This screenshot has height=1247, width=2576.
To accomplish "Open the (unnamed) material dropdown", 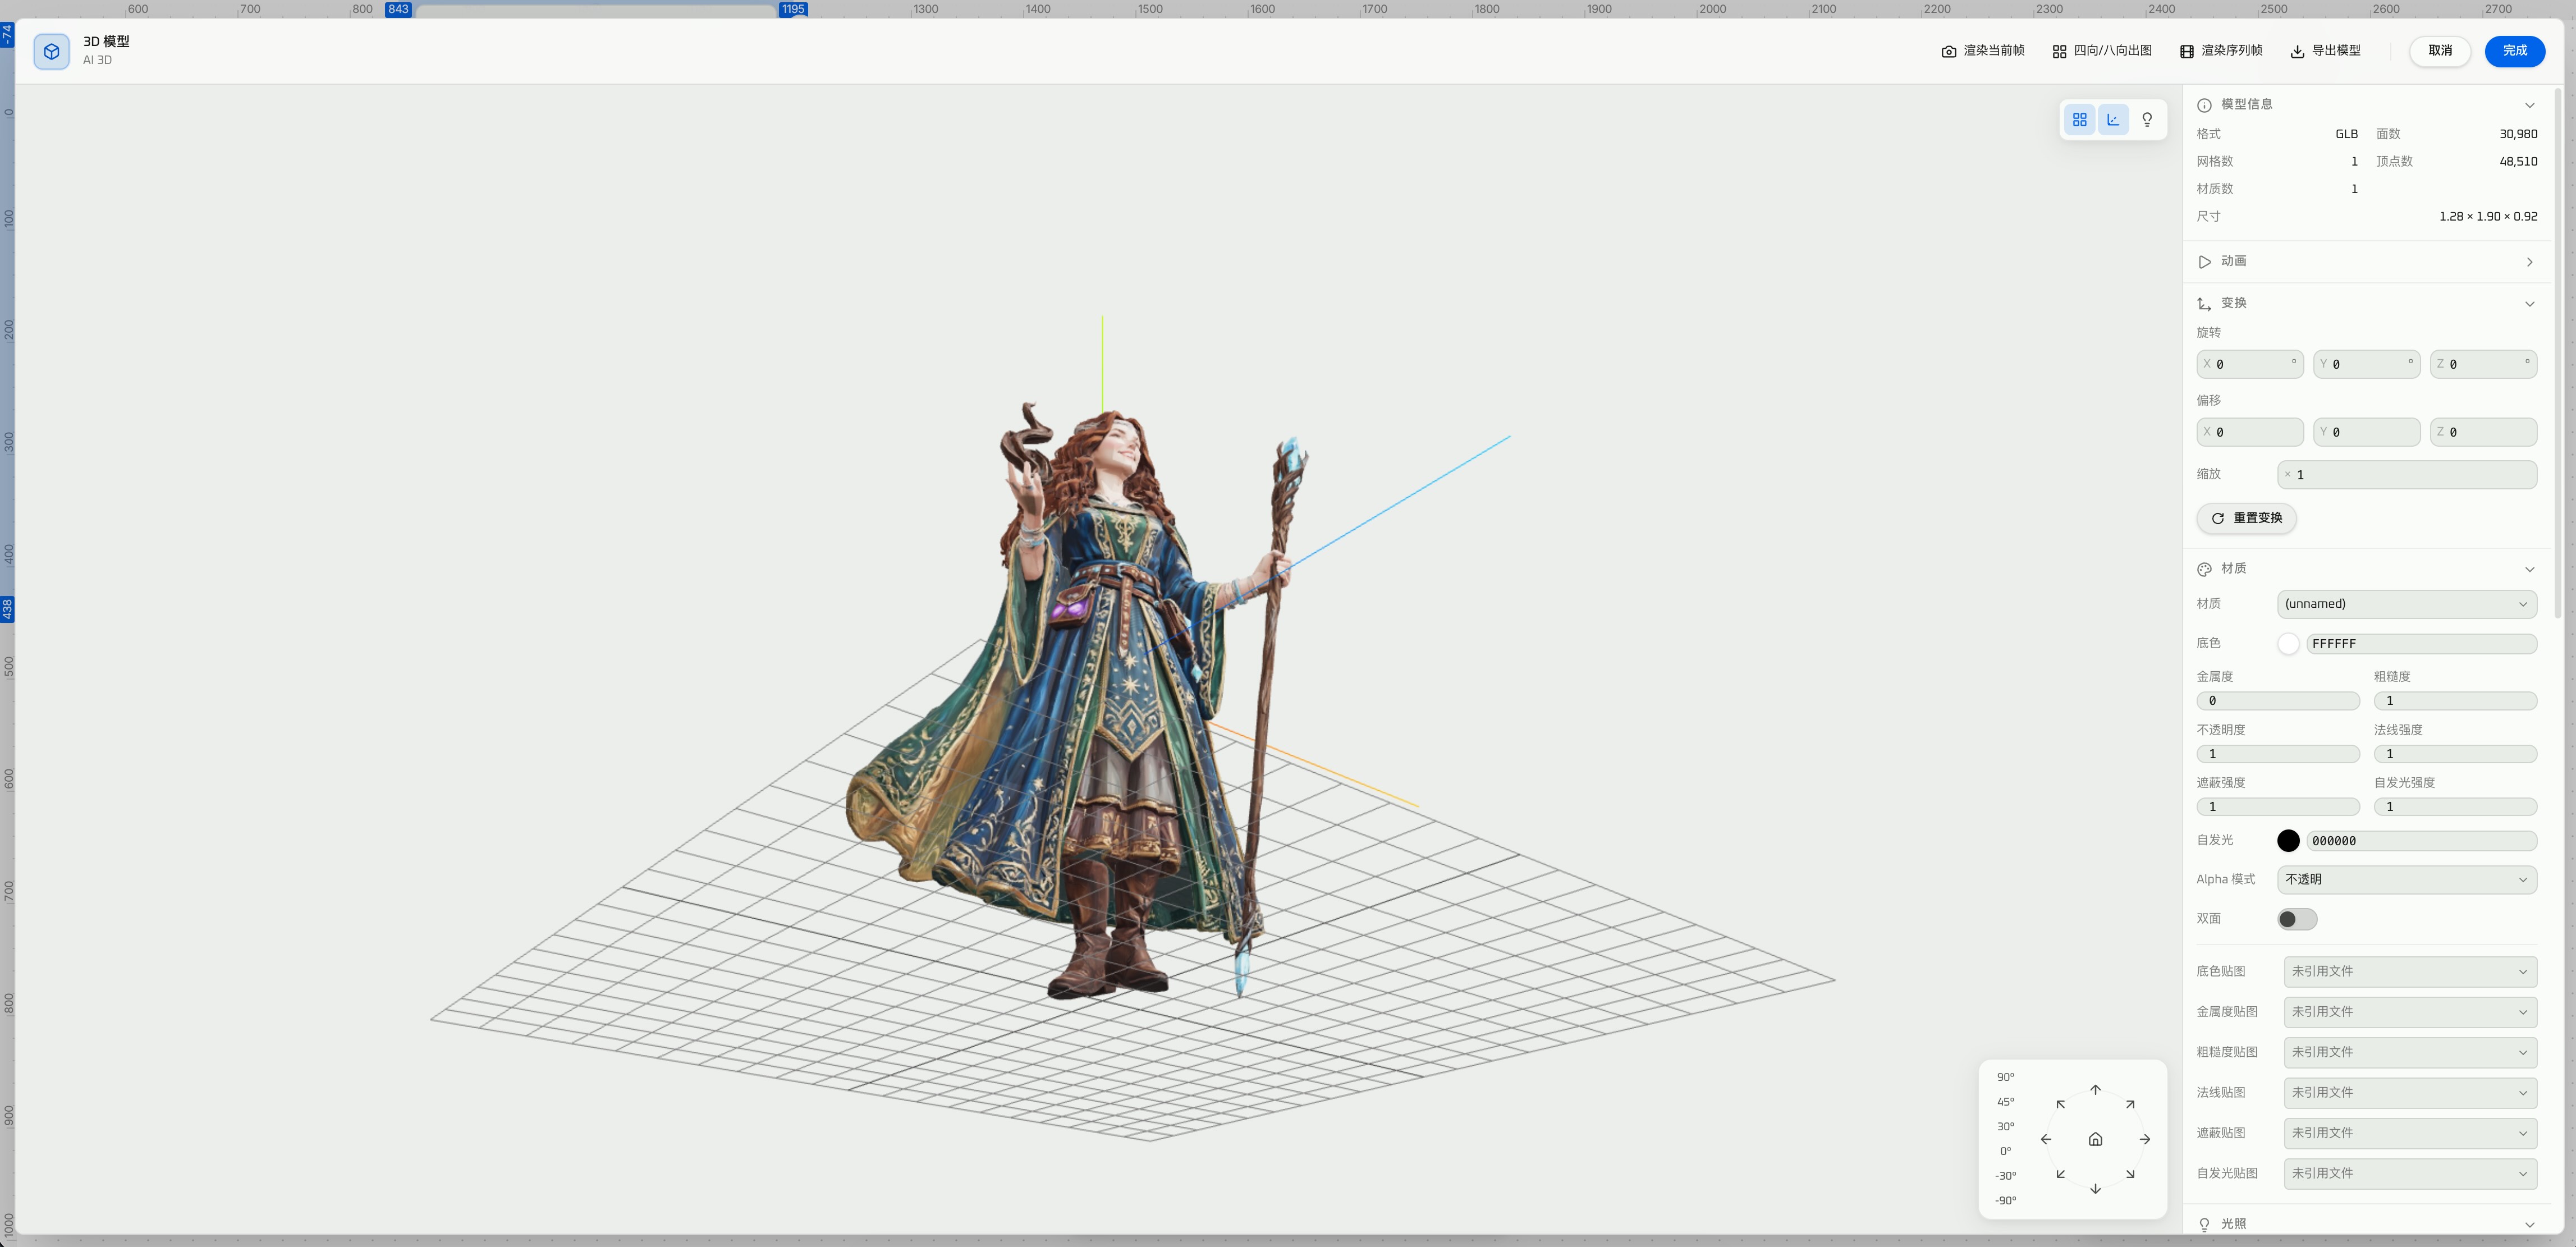I will [2406, 604].
